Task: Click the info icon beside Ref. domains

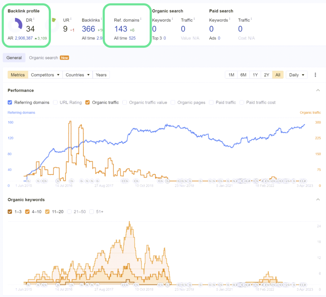Action: [x=141, y=19]
